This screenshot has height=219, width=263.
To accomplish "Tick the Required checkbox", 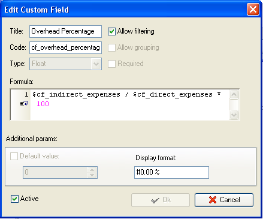I will pos(111,64).
